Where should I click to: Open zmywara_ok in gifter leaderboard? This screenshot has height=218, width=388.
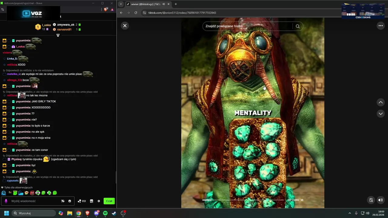coord(66,25)
